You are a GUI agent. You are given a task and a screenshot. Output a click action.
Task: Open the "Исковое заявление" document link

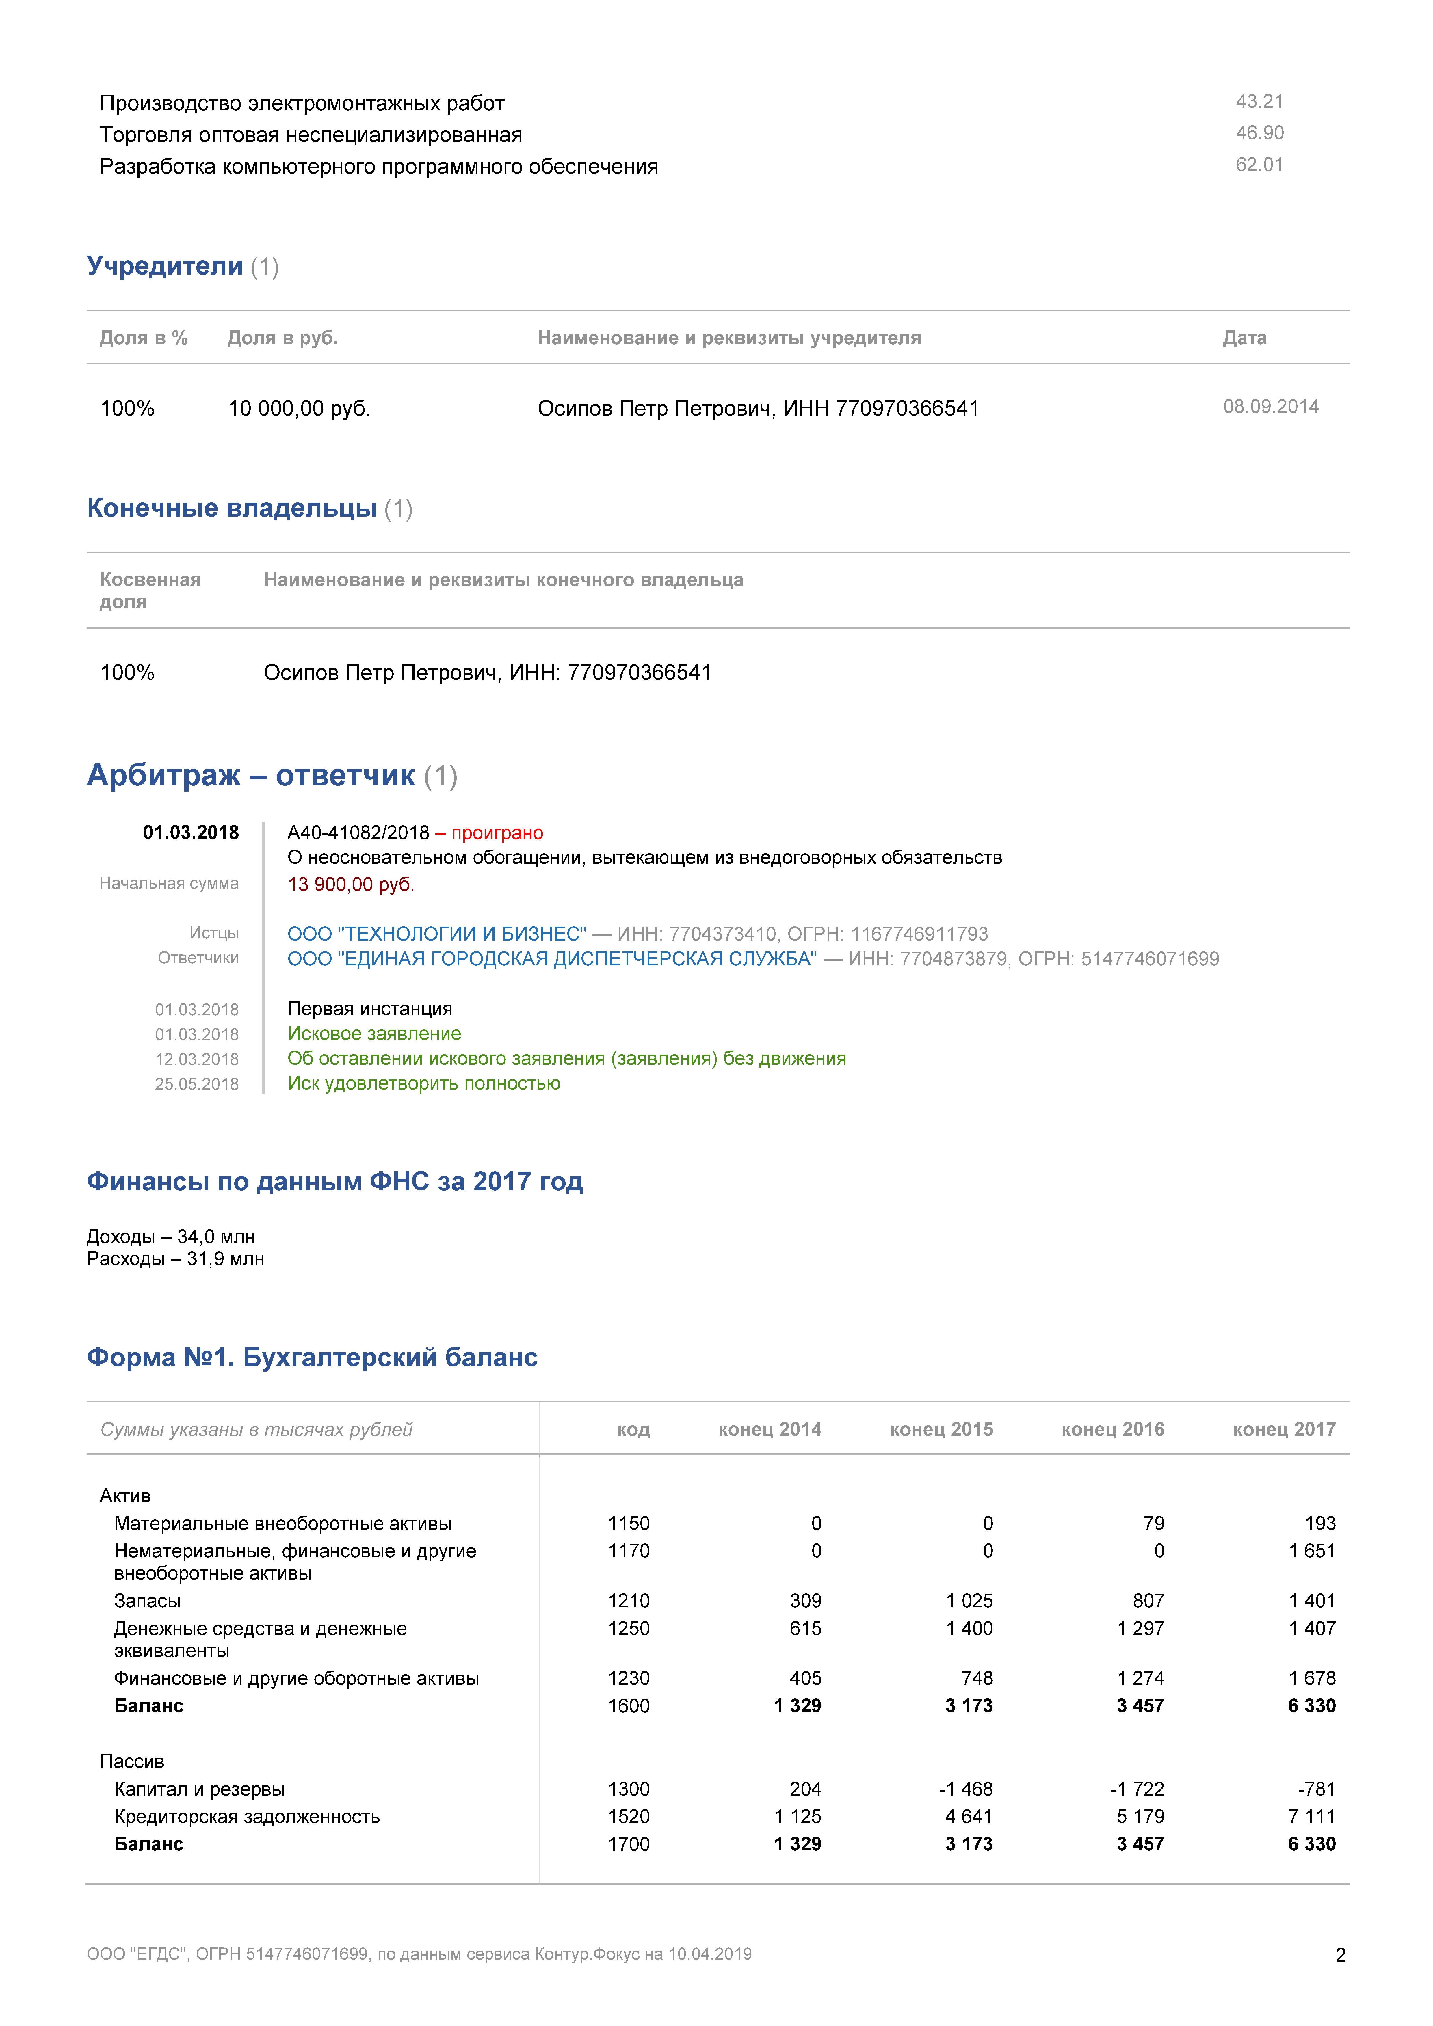374,1033
